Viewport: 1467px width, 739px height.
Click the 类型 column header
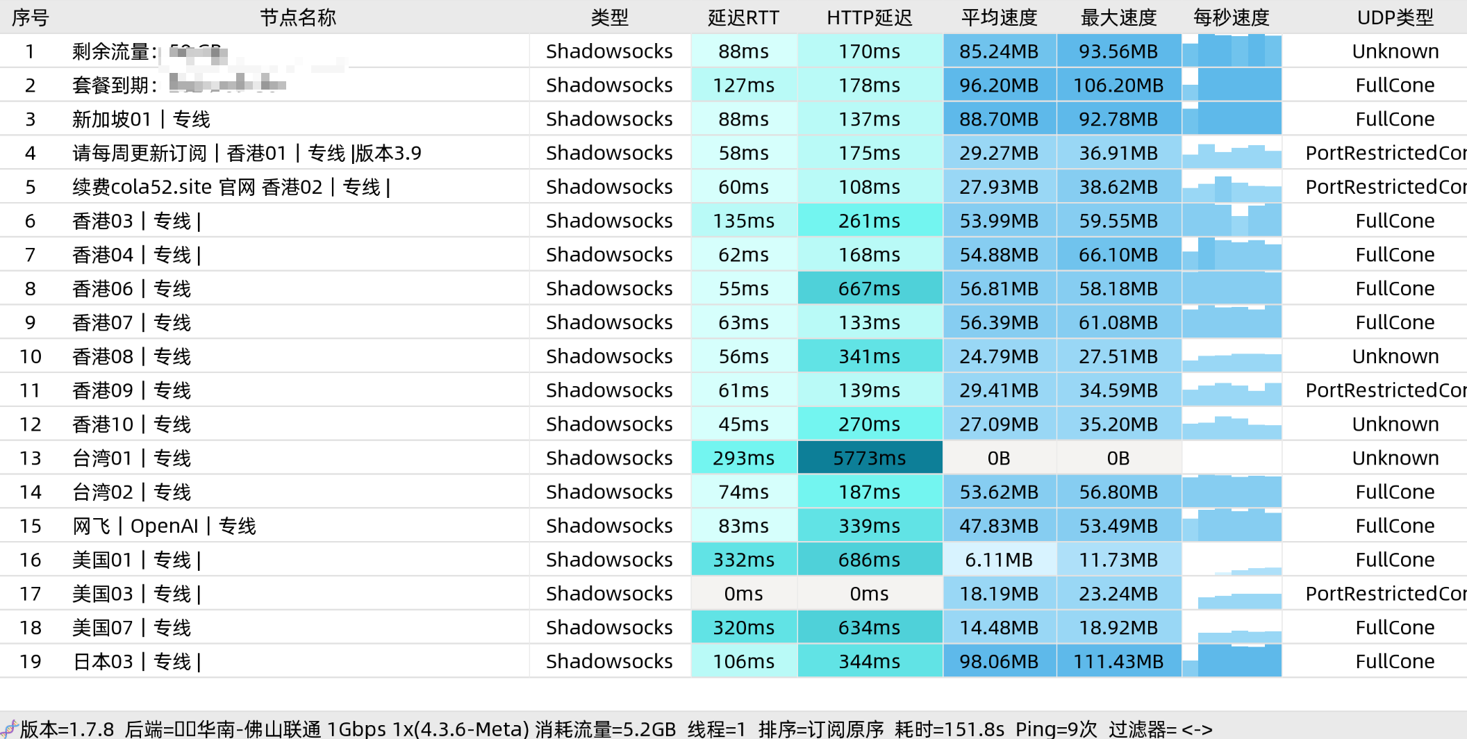609,17
